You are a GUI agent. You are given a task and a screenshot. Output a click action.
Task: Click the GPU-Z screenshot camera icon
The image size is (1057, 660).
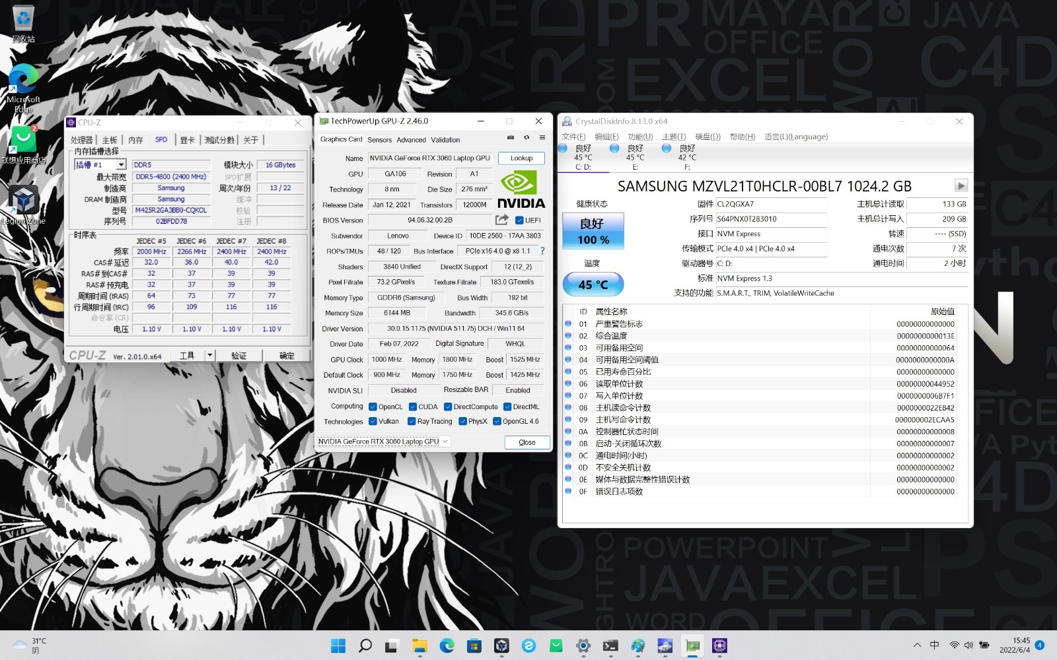tap(511, 138)
